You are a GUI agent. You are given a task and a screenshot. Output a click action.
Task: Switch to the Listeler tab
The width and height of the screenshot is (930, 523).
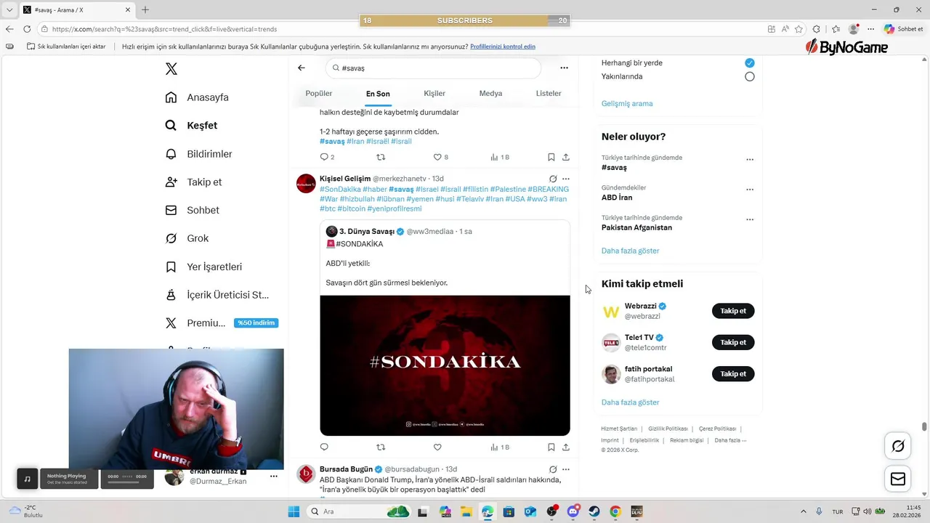click(549, 94)
